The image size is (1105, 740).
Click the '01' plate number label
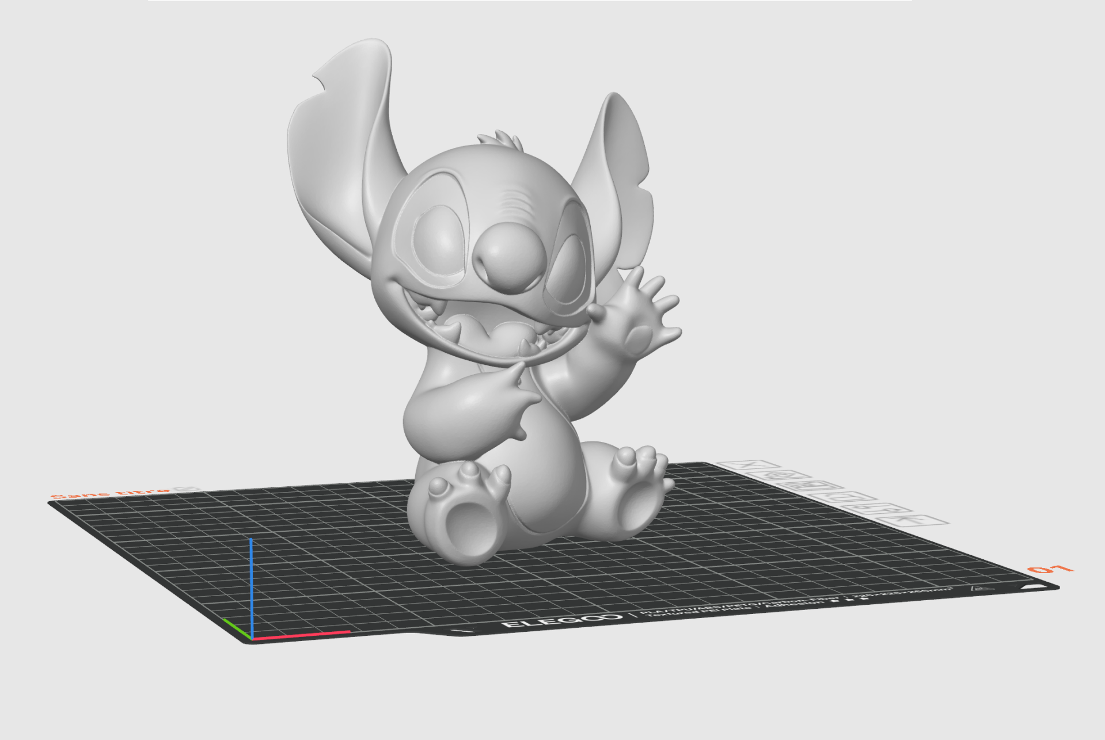click(1050, 569)
